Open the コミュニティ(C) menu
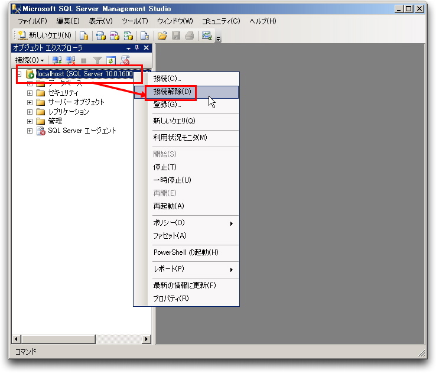 (221, 21)
